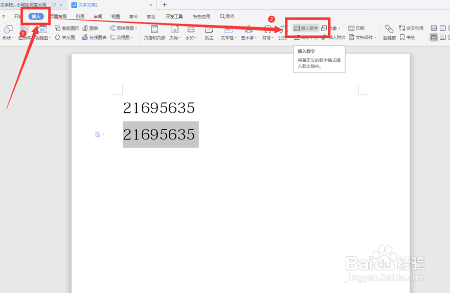450x293 pixels.
Task: Insert a Date (日期)
Action: coord(356,28)
